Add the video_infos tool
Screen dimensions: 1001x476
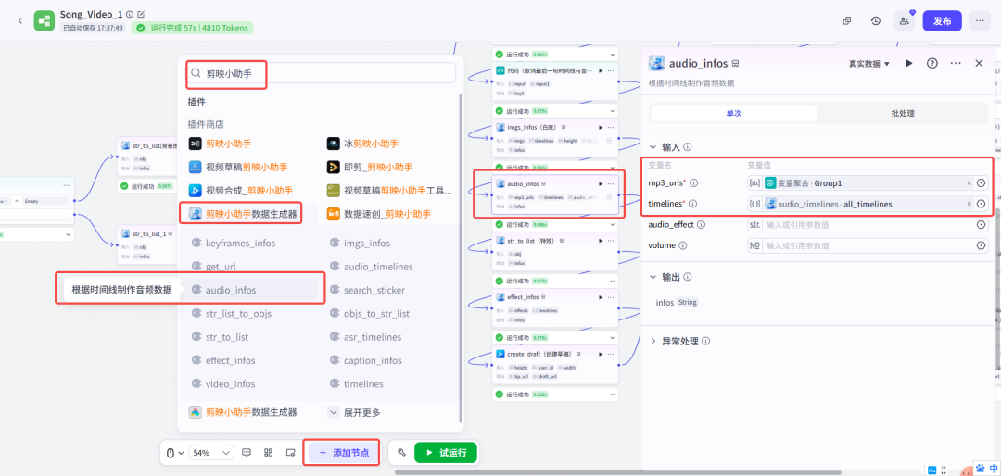click(x=230, y=384)
